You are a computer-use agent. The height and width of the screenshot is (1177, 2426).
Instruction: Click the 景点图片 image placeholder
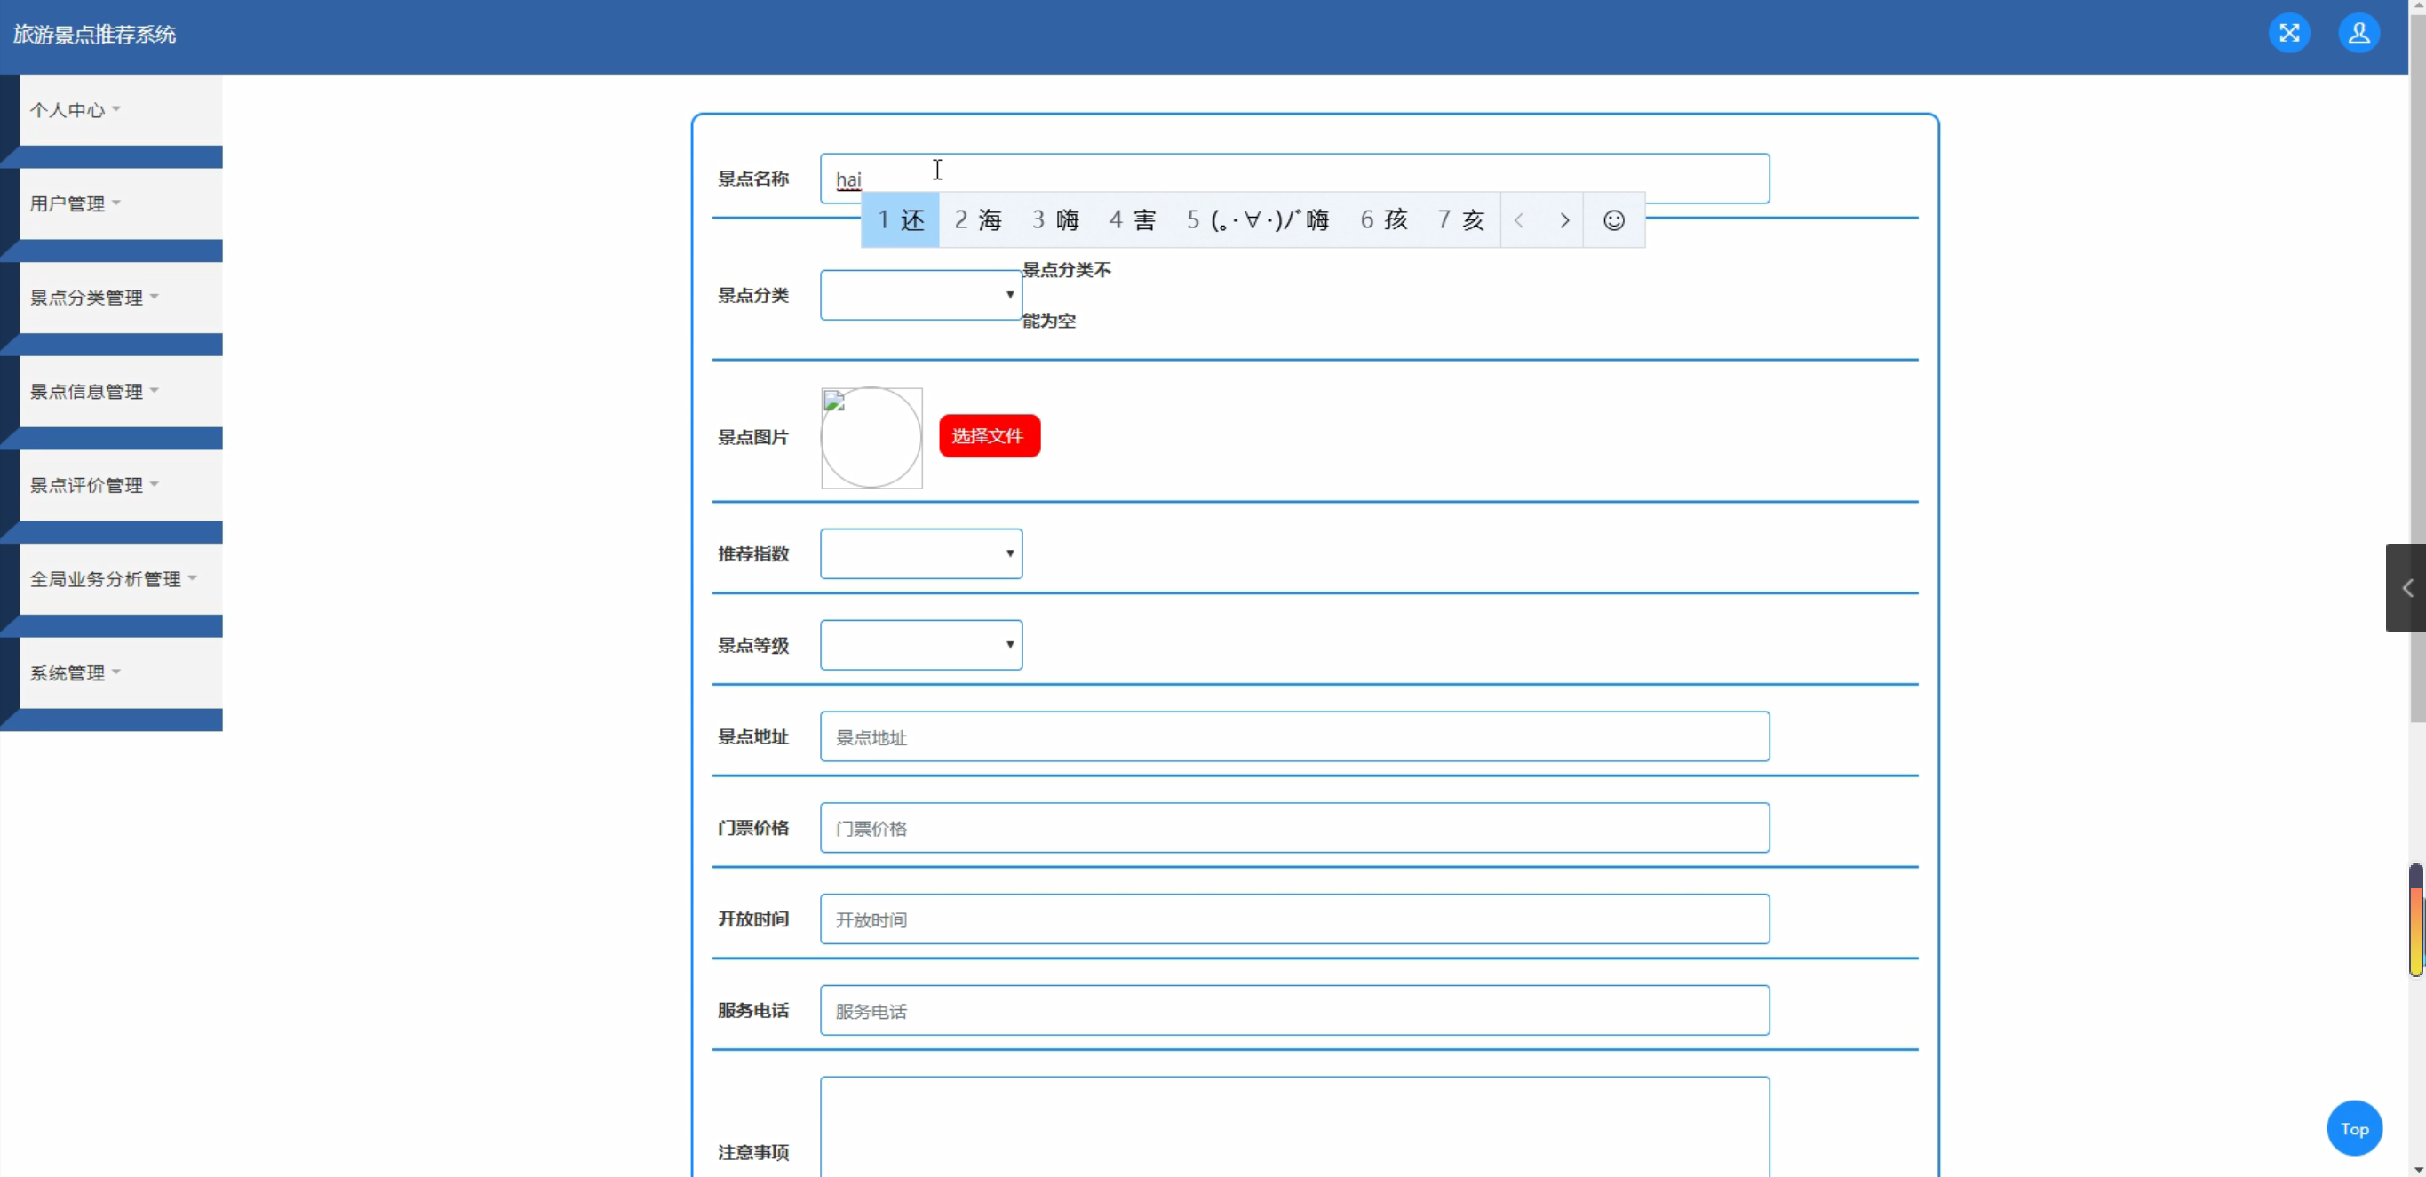[x=871, y=438]
